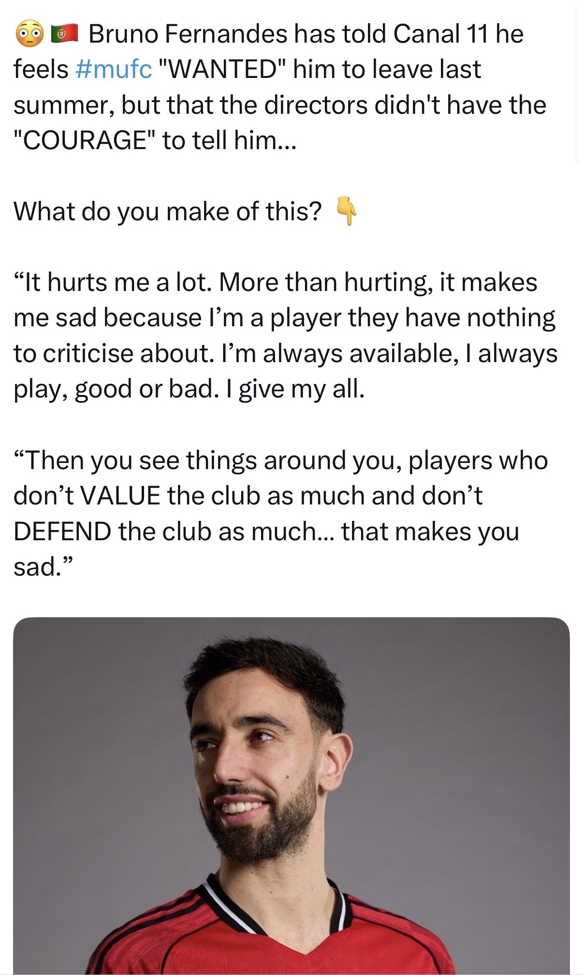
Task: Click the pointing-down hand emoji
Action: tap(346, 211)
